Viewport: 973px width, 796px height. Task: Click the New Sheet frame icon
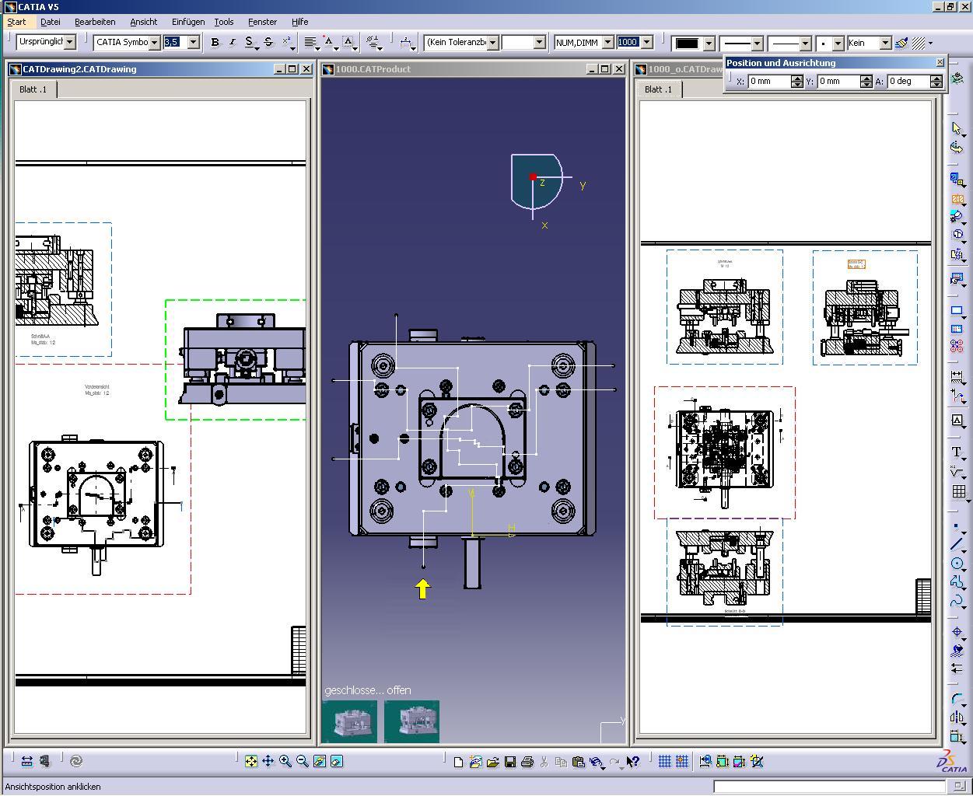pos(957,311)
